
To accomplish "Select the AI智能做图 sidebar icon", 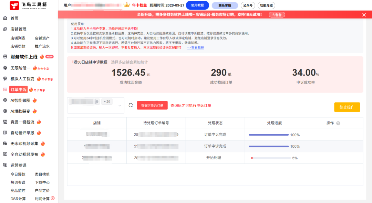I will 4,100.
